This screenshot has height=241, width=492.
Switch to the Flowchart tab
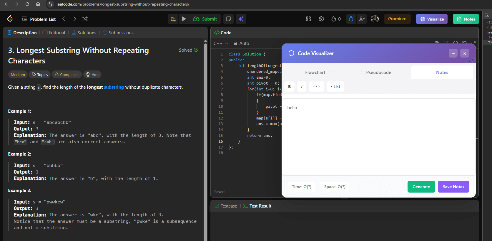coord(315,73)
